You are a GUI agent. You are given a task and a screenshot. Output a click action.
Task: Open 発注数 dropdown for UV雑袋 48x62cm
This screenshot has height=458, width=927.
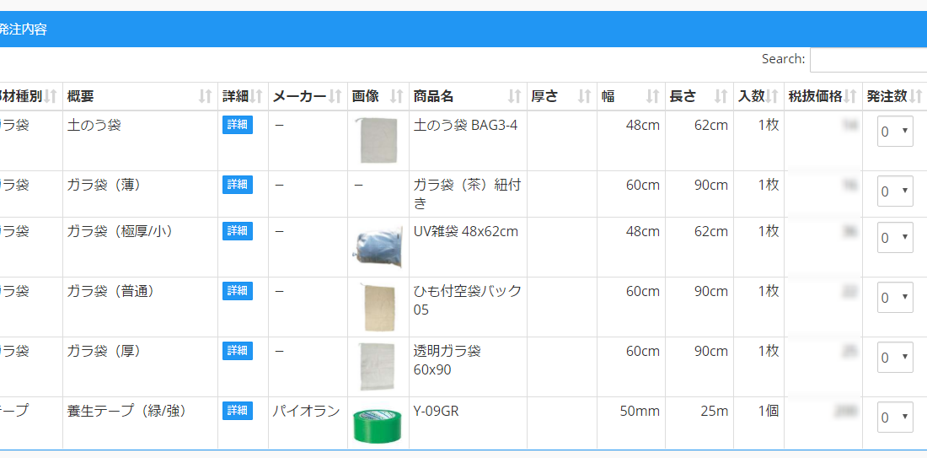tap(895, 238)
